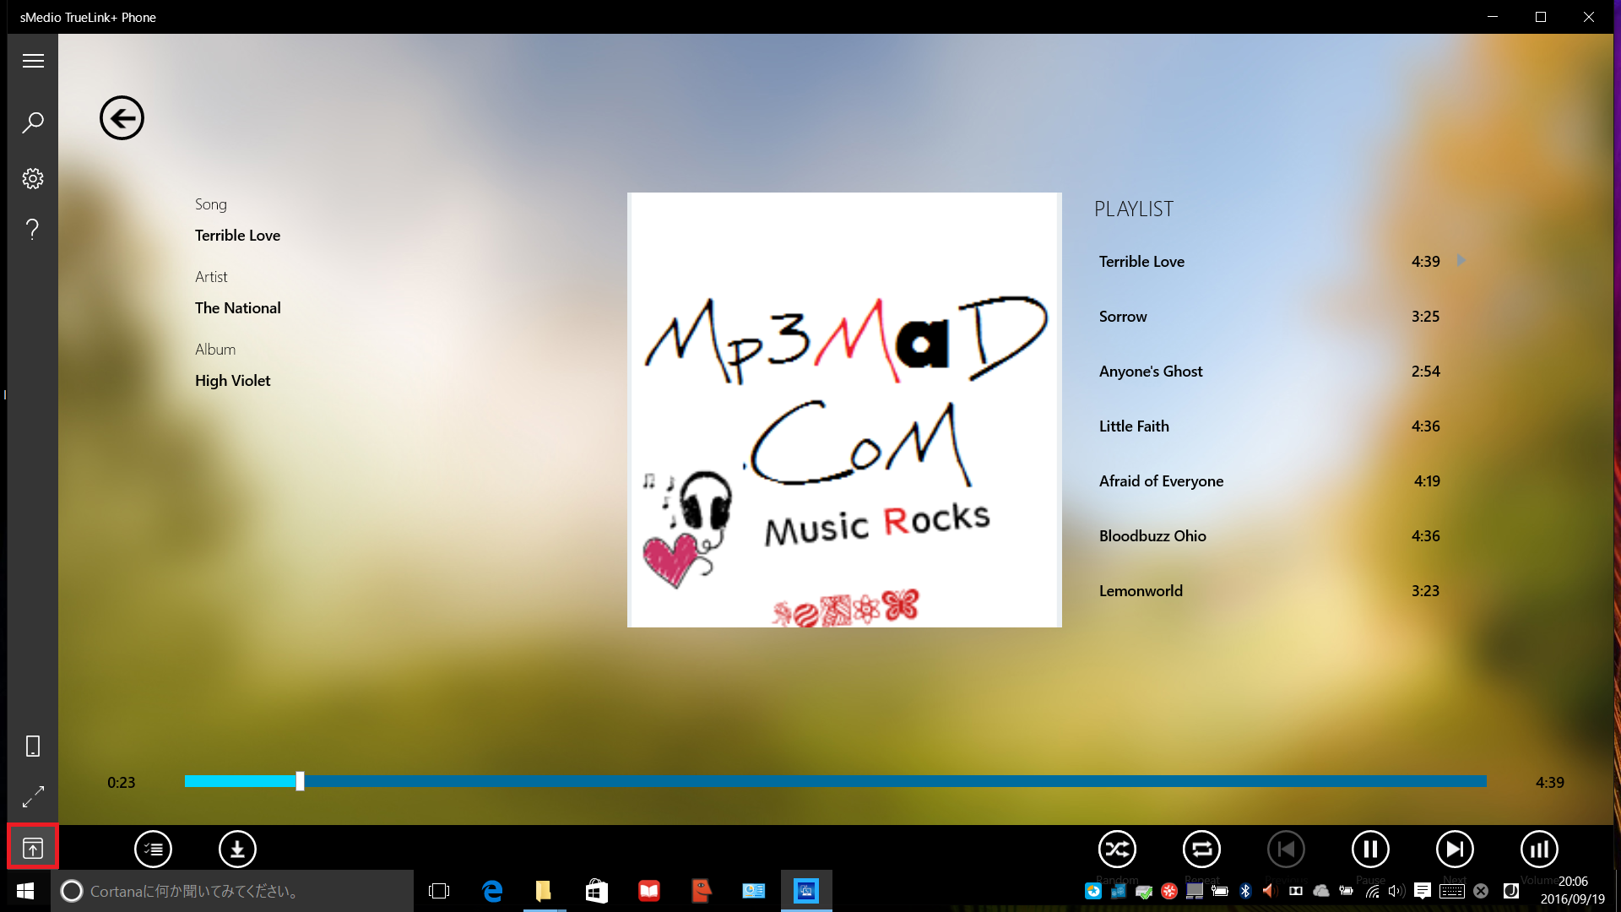Click the download icon in bottom bar

pos(237,849)
